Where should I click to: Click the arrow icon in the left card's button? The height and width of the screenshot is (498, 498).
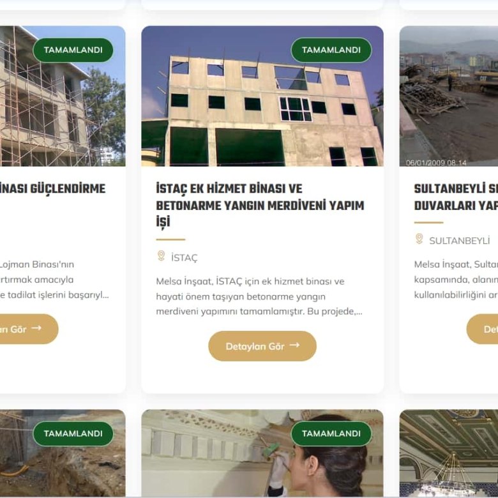[x=36, y=328]
